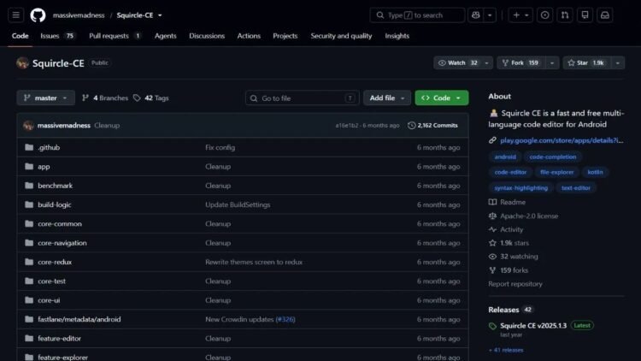Switch to the Insights tab
Viewport: 641px width, 361px height.
[x=397, y=36]
